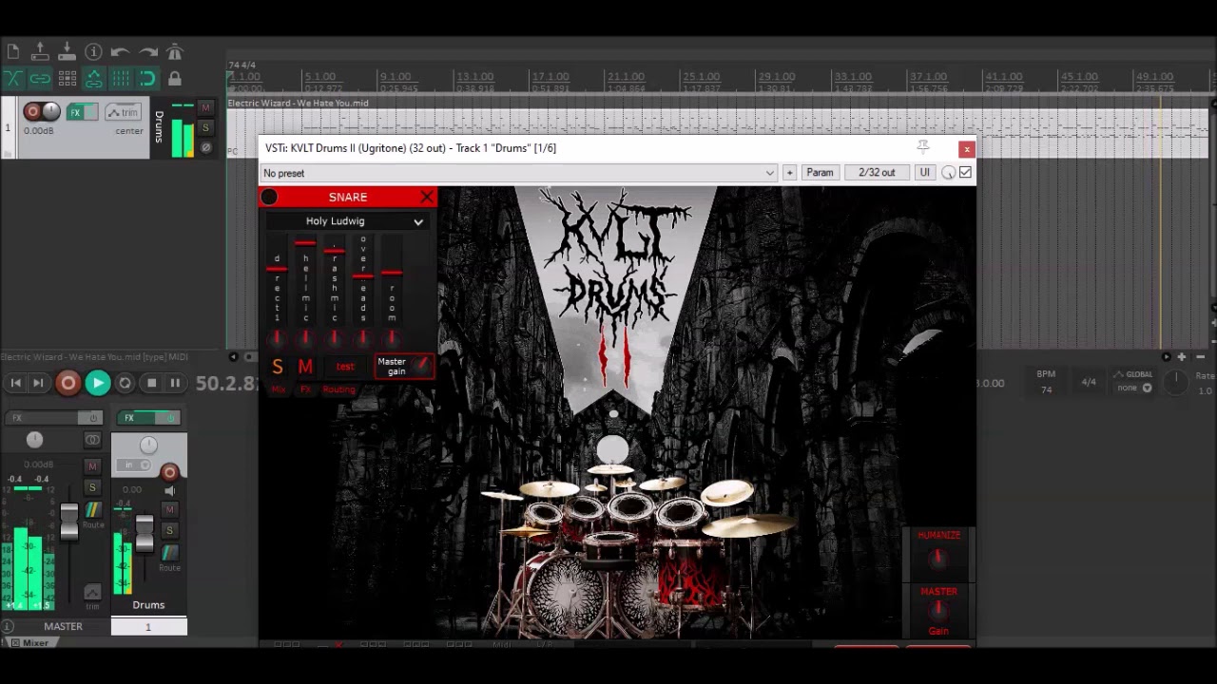Click the transport Pause button

[x=175, y=383]
